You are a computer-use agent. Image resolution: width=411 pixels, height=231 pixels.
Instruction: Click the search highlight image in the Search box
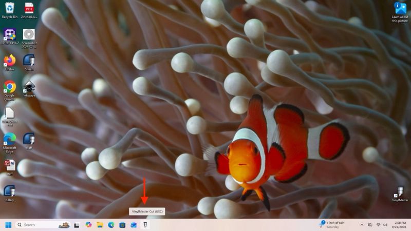(64, 225)
